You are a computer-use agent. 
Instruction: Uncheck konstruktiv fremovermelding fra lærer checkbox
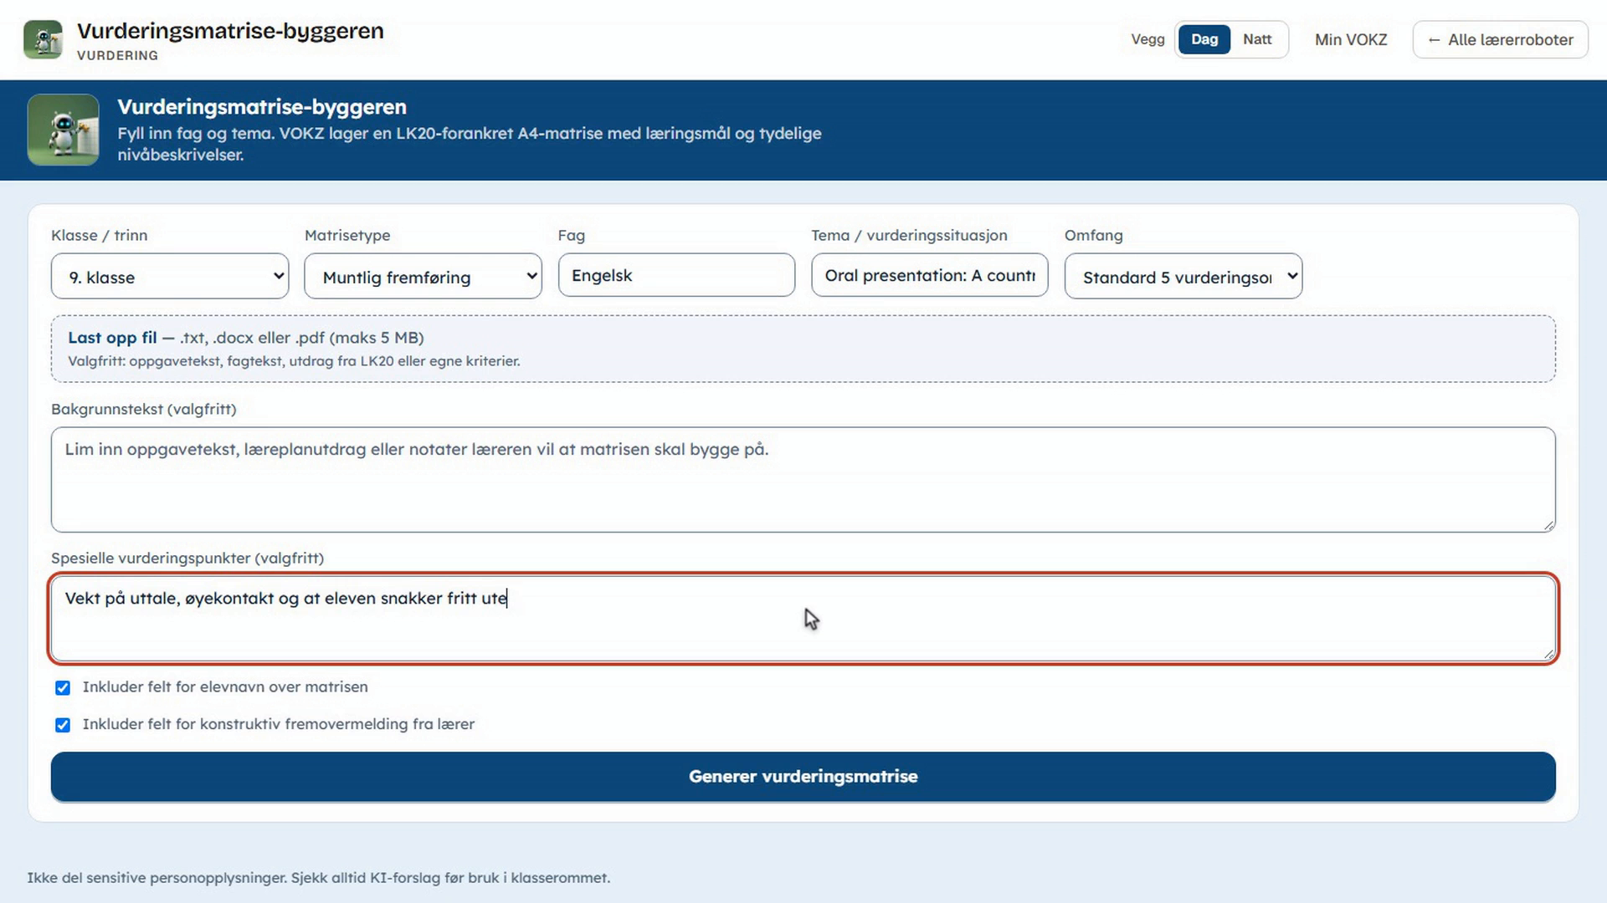[63, 725]
